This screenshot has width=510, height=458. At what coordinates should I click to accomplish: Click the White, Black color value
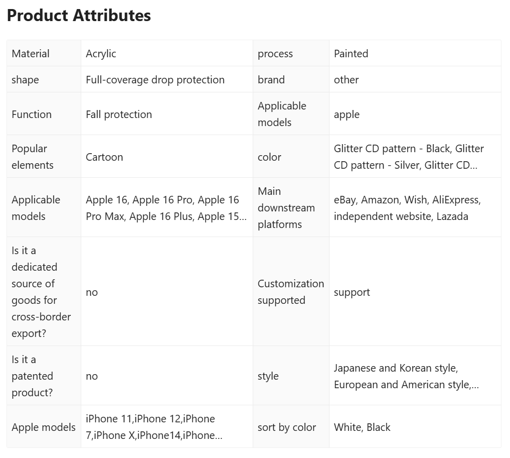click(x=362, y=427)
